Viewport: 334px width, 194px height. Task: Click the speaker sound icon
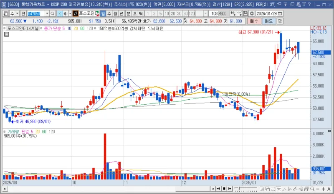[x=66, y=13]
